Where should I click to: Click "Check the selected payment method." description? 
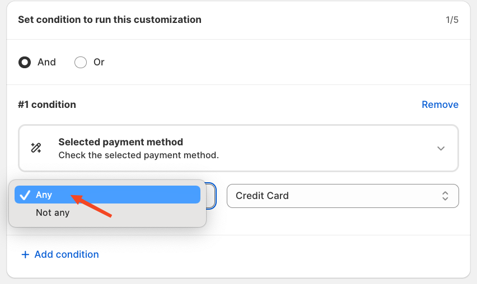click(138, 154)
